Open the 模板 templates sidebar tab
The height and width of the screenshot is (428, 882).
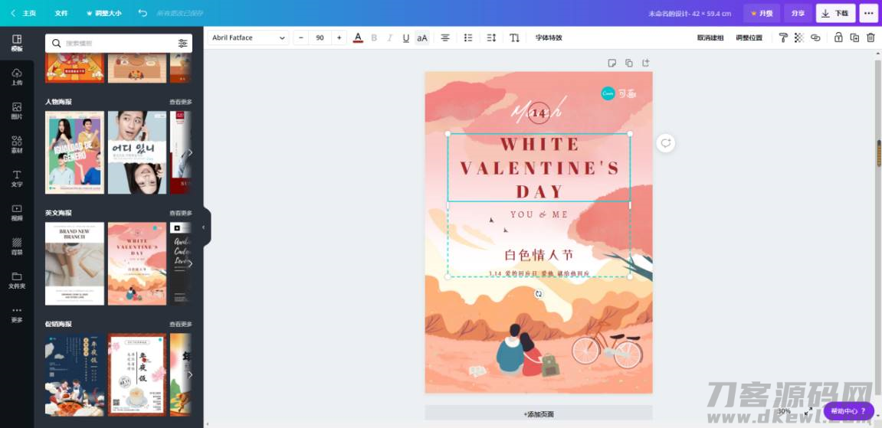click(17, 43)
